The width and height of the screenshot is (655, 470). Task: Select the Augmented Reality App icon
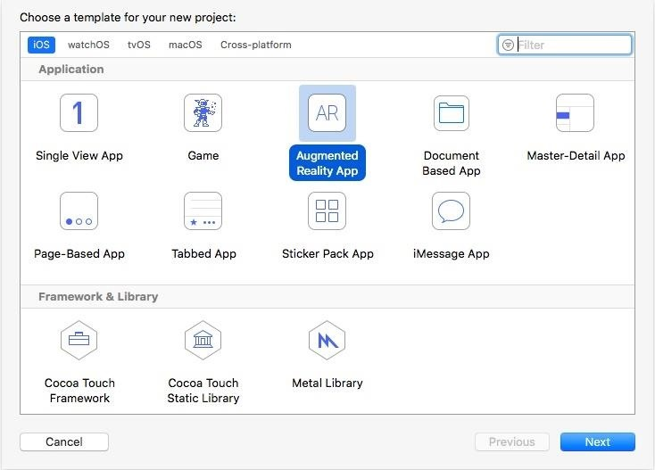tap(327, 112)
